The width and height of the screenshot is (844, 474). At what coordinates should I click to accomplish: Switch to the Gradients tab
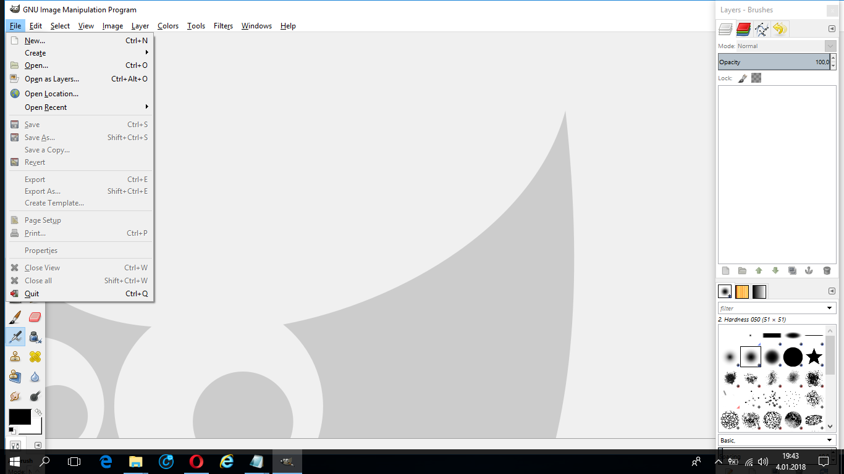click(759, 291)
